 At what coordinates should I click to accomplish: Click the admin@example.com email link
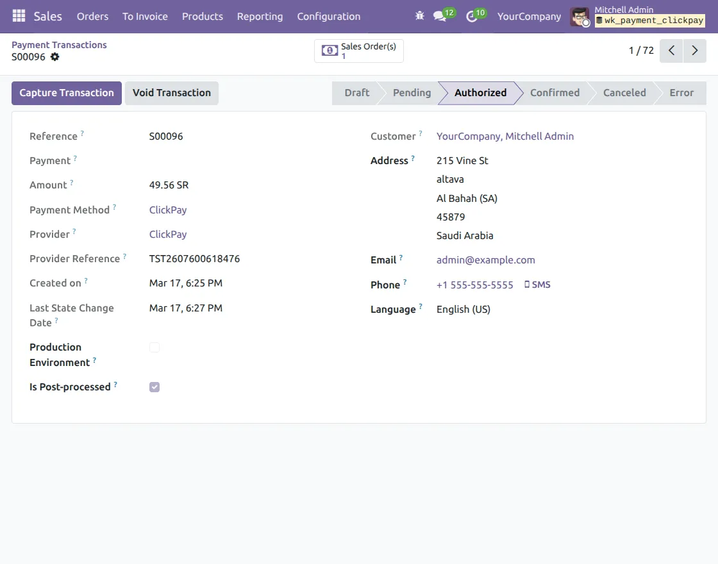click(485, 260)
